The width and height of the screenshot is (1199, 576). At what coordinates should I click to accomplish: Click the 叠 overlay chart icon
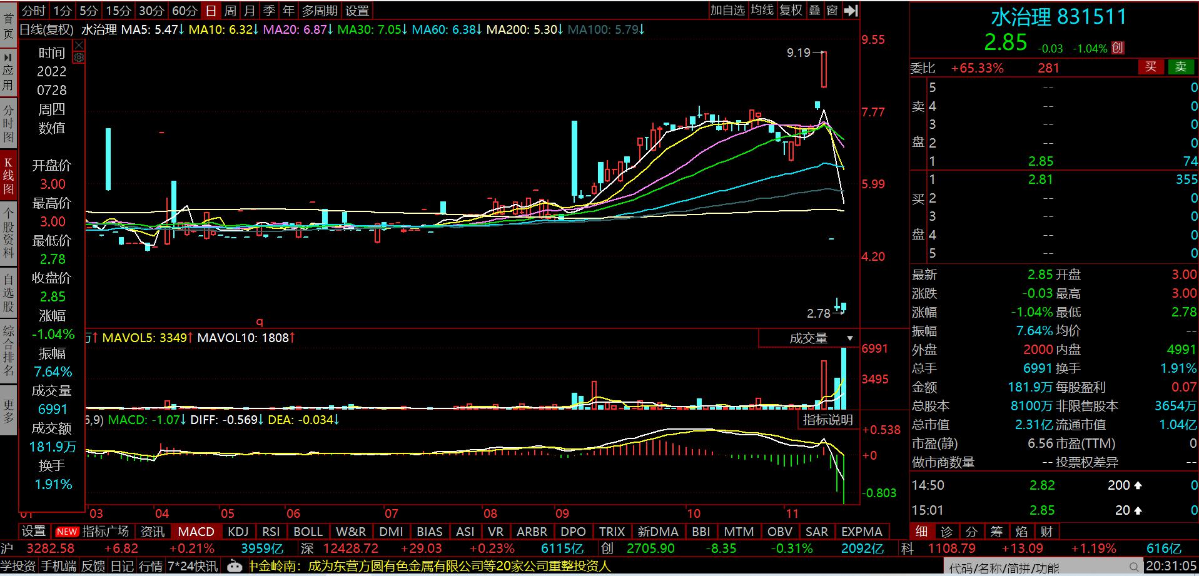[814, 11]
